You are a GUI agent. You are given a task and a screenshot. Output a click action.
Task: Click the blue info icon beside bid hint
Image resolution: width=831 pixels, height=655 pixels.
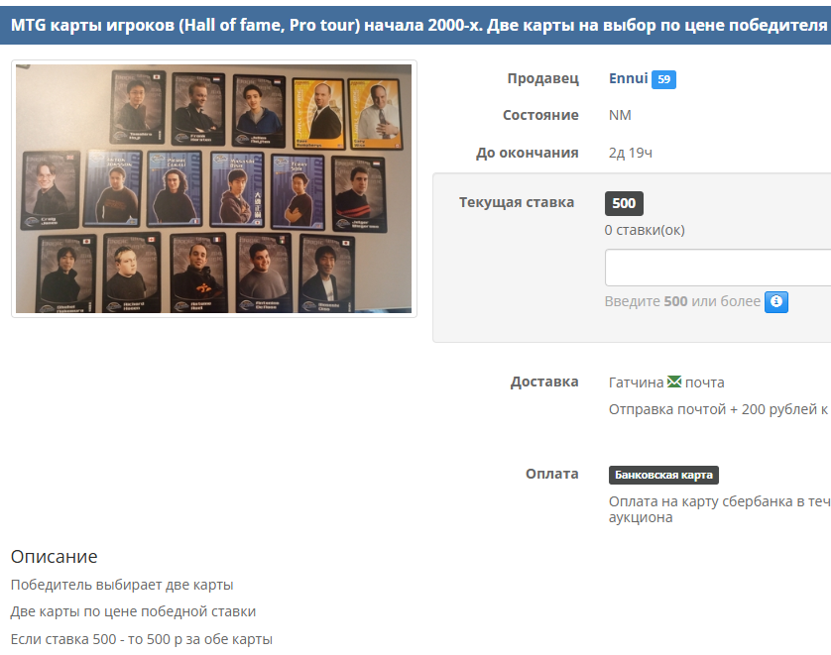(775, 302)
